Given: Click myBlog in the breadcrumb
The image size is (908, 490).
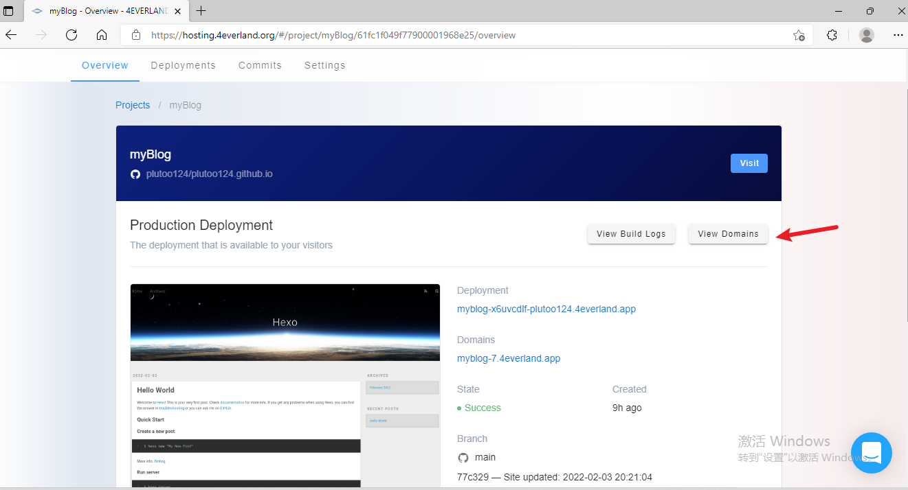Looking at the screenshot, I should (x=186, y=105).
